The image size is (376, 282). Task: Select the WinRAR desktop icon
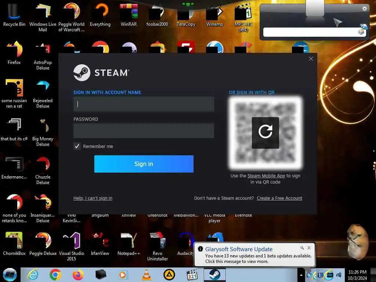tap(129, 15)
